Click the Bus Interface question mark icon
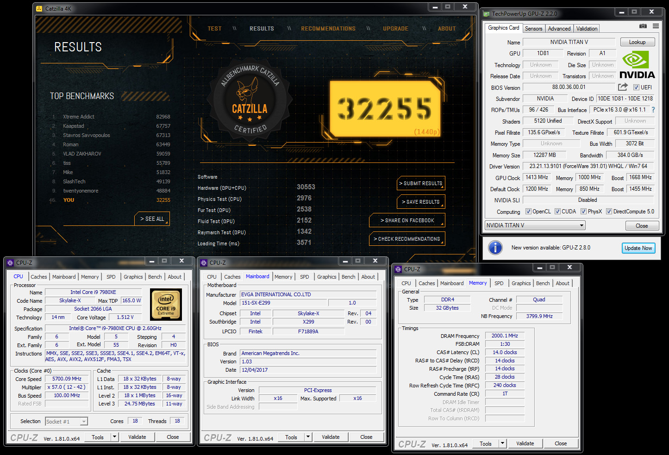The image size is (669, 455). click(x=653, y=110)
